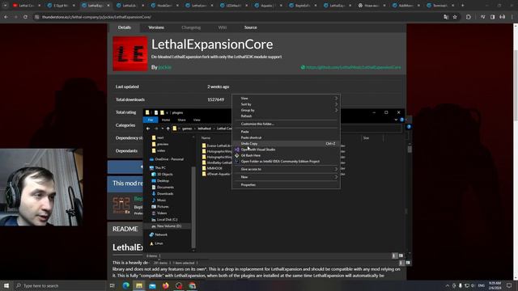Viewport: 518px width, 291px height.
Task: Open 3D Objects in Explorer sidebar
Action: pos(164,175)
